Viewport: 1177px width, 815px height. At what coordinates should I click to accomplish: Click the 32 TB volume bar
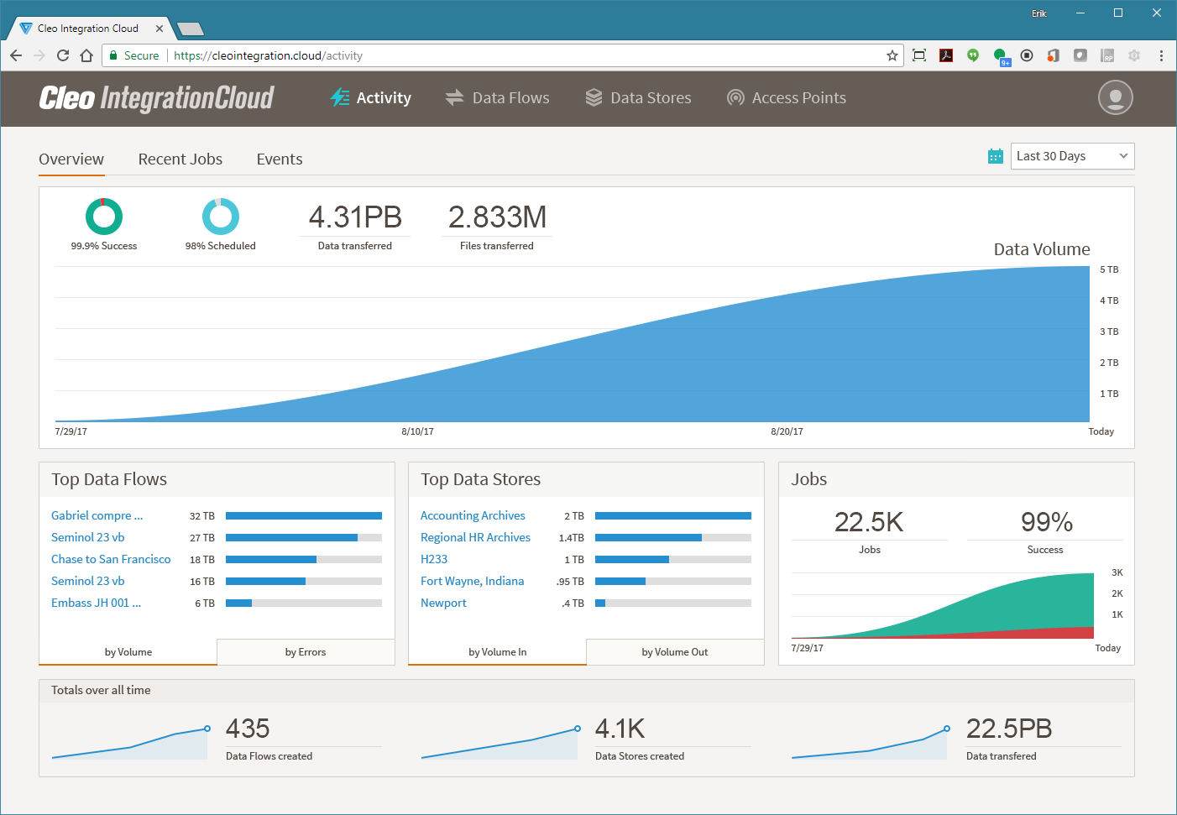coord(304,516)
